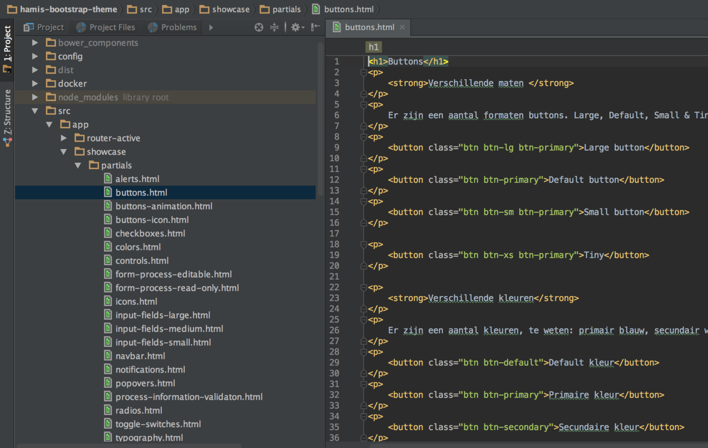Image resolution: width=708 pixels, height=448 pixels.
Task: Click the collapse all icon in Project panel
Action: click(274, 27)
